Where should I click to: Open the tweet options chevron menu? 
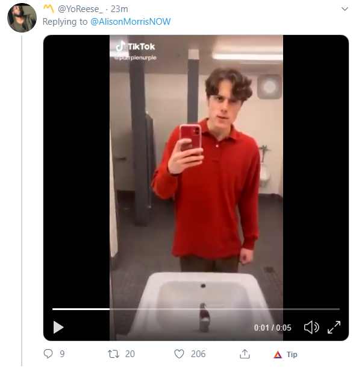[x=345, y=9]
